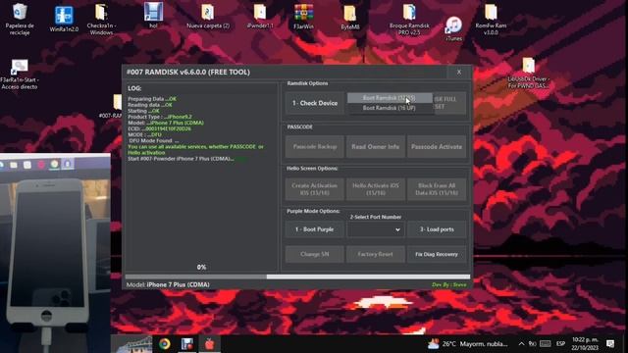628x353 pixels.
Task: Open LibUsbDk Driver for PWND folder
Action: (x=528, y=74)
